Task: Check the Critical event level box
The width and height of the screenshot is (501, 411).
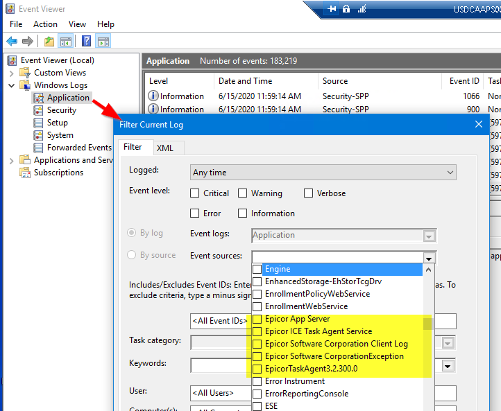Action: 195,193
